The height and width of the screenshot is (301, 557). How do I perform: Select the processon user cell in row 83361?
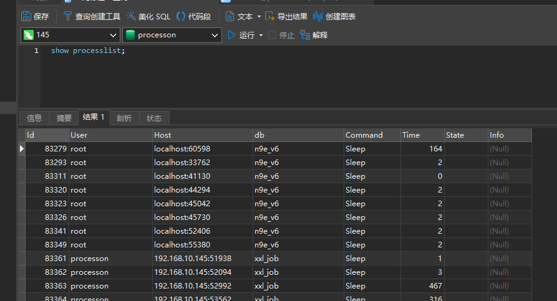pos(110,259)
